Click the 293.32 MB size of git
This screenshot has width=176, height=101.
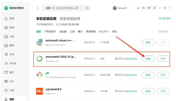[x=105, y=75]
